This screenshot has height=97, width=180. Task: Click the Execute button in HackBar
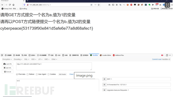pyautogui.click(x=8, y=72)
